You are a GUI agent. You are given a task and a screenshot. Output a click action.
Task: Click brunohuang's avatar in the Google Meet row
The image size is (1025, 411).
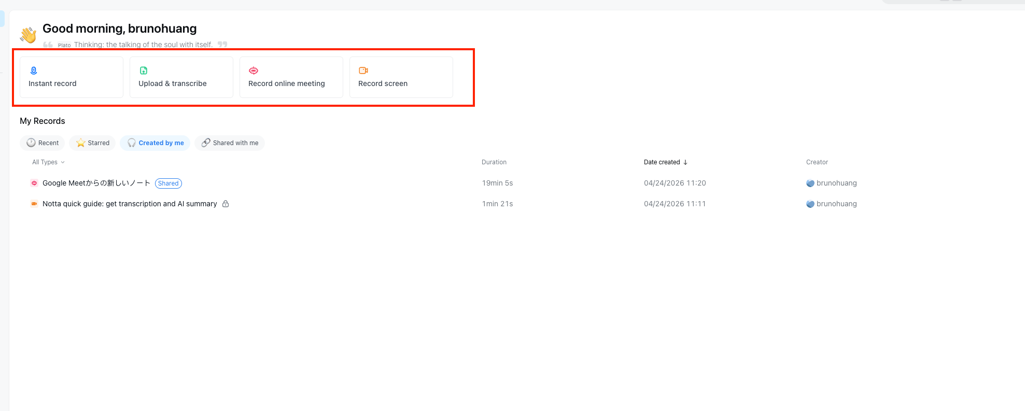pyautogui.click(x=810, y=183)
